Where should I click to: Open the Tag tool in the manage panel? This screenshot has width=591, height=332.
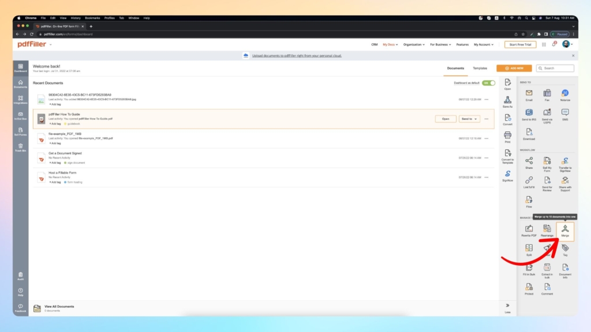(564, 250)
